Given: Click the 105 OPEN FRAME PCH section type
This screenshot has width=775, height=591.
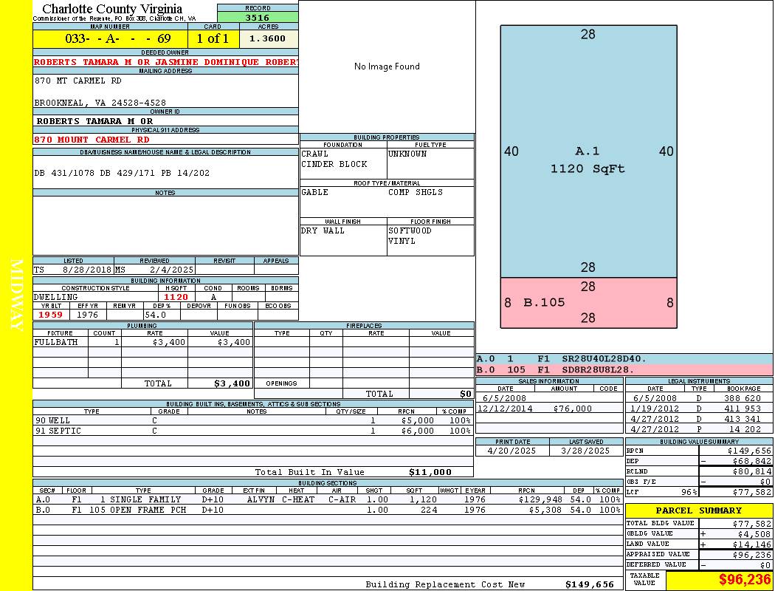Looking at the screenshot, I should pos(137,510).
